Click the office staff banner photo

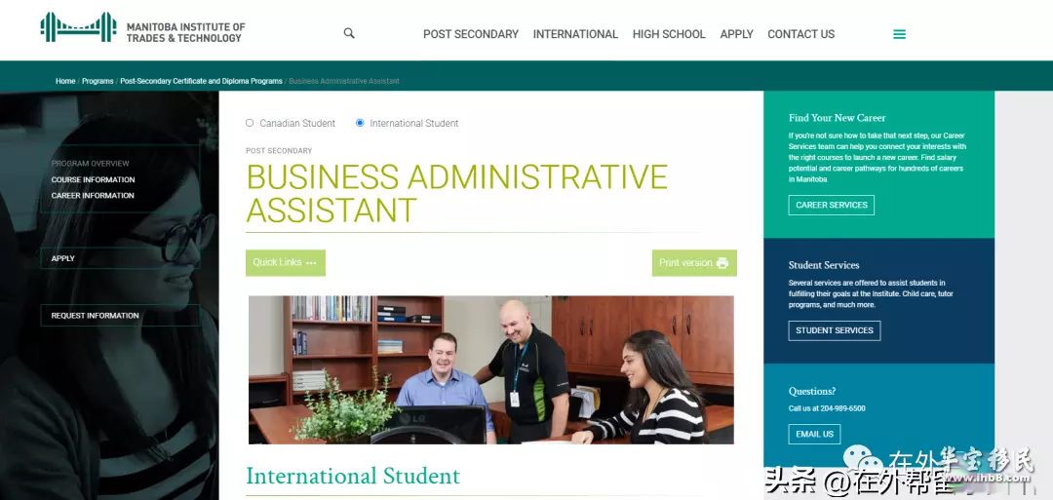point(490,369)
